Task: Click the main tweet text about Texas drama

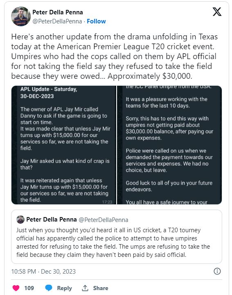Action: [115, 57]
